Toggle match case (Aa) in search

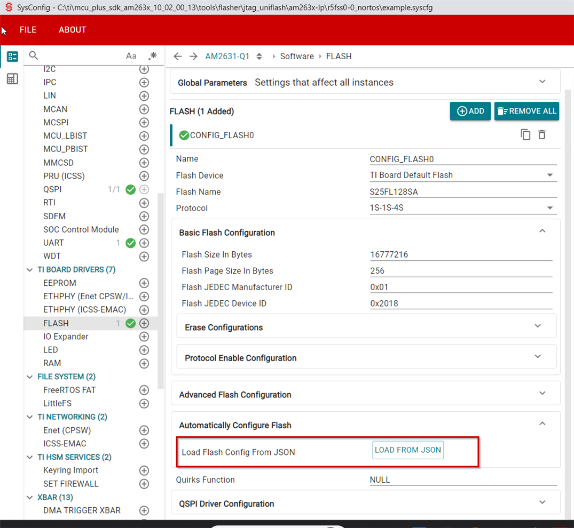(131, 56)
